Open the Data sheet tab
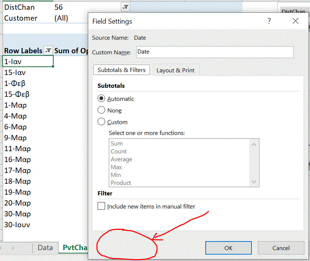The width and height of the screenshot is (310, 261). (x=45, y=247)
